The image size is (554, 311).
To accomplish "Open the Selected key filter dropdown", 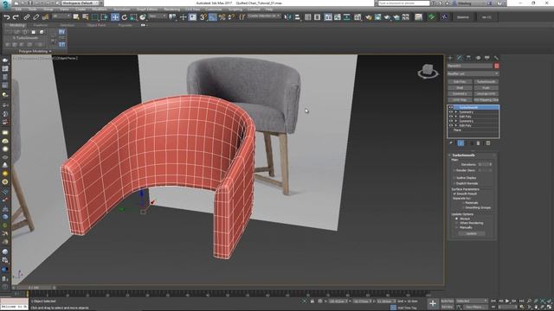I will click(x=471, y=301).
